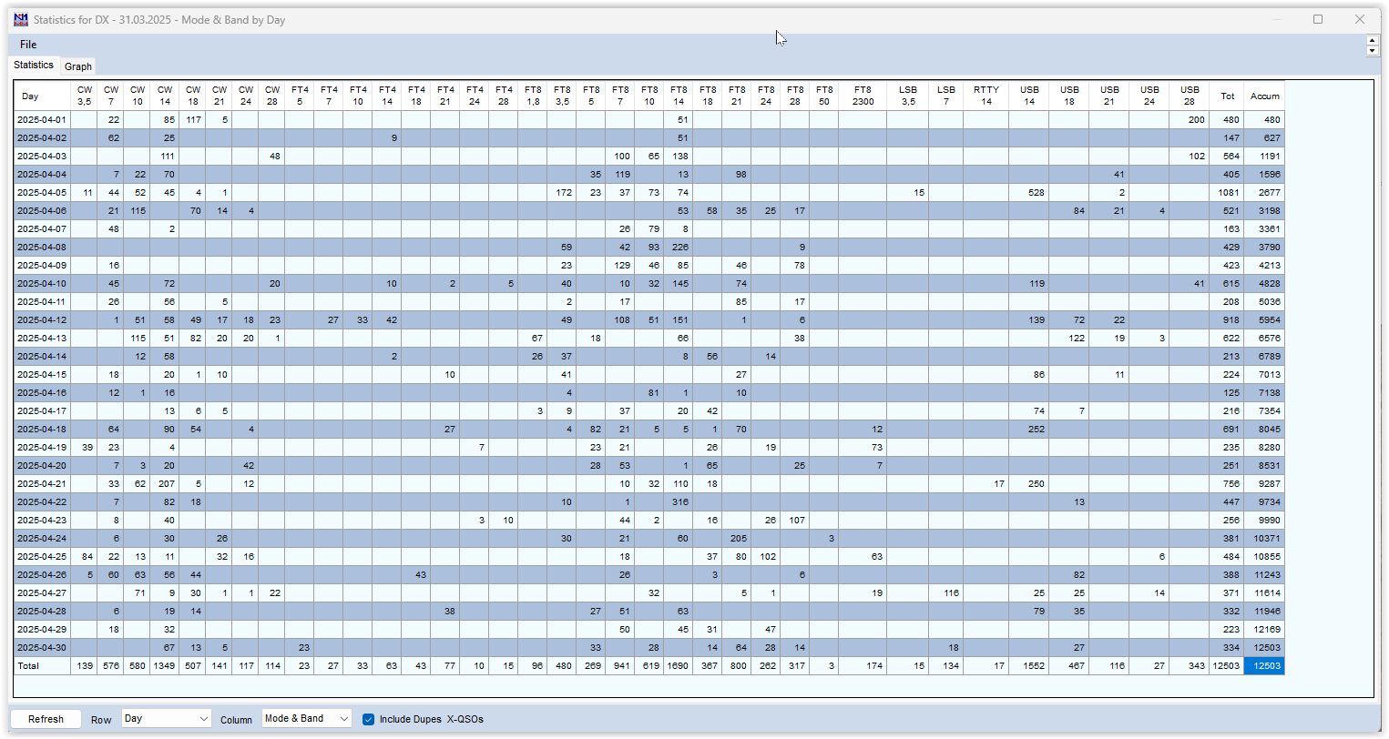Click the 252 USB 14 cell for 2025-04-18

1029,430
